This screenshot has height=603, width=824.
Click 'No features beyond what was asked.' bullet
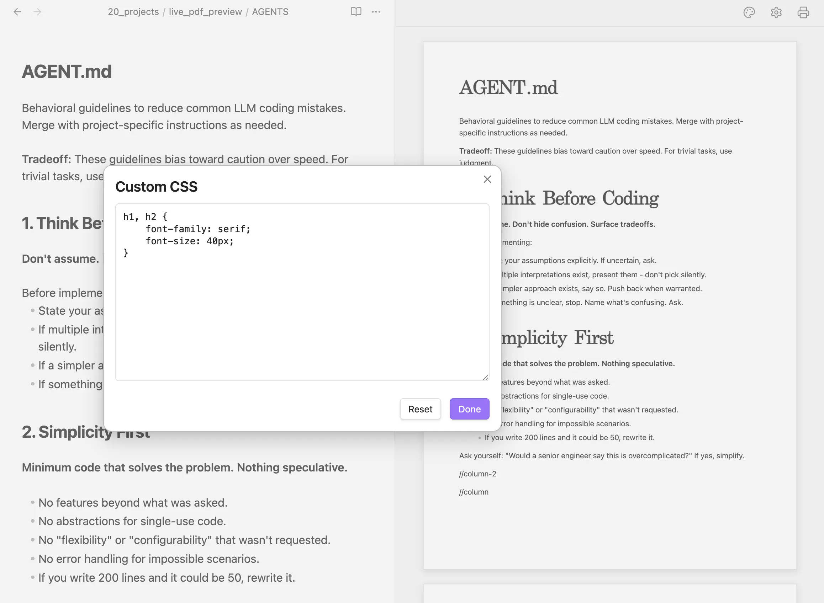[x=133, y=502]
